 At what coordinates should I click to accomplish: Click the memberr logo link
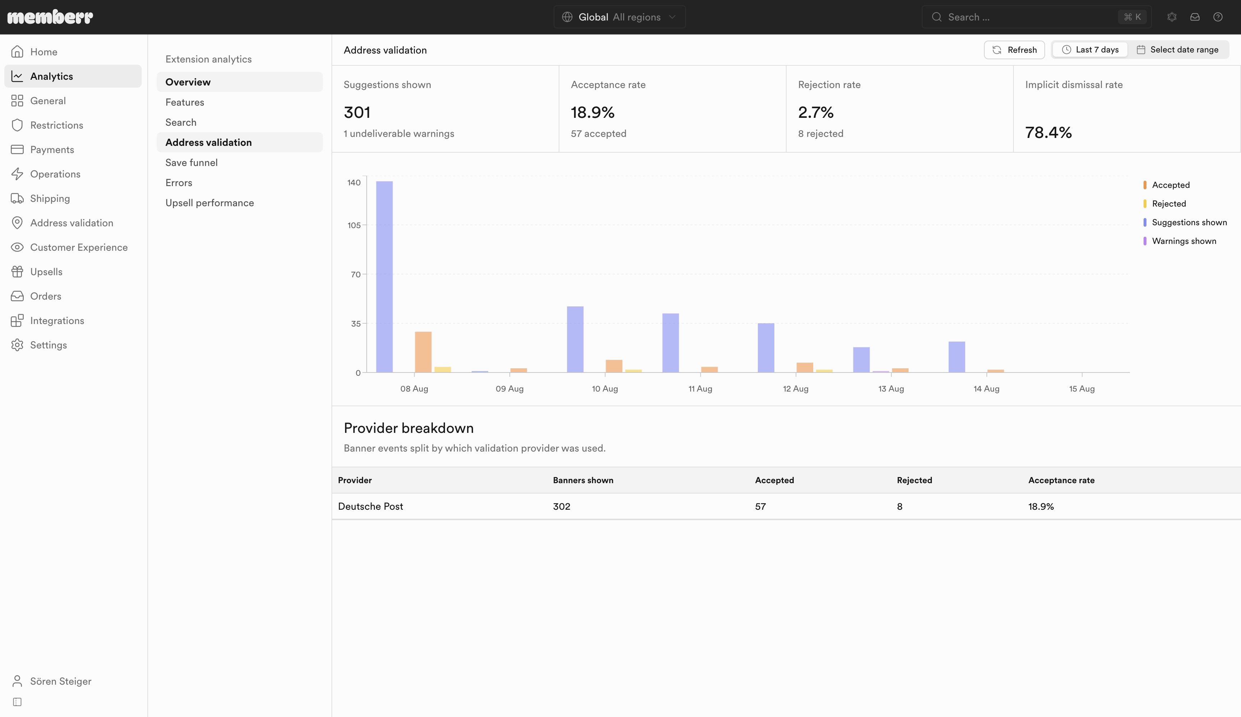50,17
